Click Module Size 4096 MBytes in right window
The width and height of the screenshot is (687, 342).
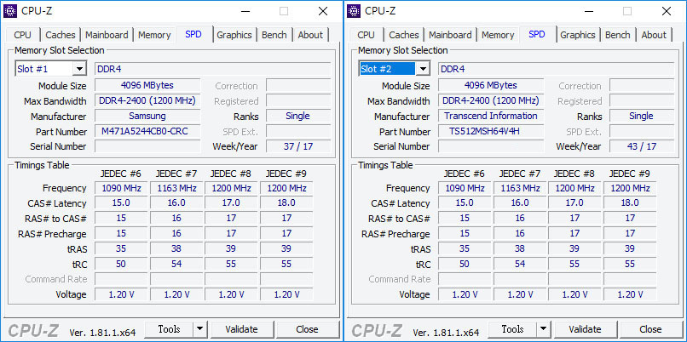coord(491,85)
